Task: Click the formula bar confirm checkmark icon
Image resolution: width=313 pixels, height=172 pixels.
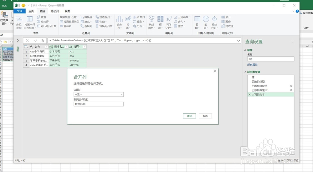Action: coord(36,41)
